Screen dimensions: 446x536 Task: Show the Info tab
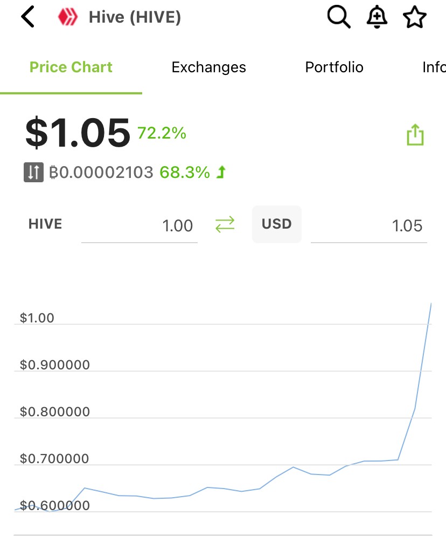coord(434,67)
